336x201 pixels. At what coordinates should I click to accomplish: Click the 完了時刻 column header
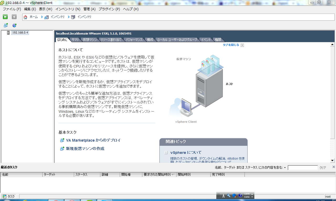tap(228, 175)
